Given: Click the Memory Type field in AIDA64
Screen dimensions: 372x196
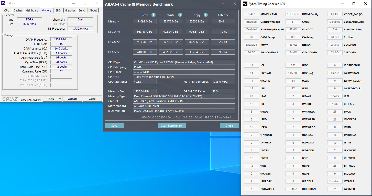Looking at the screenshot, I should point(184,96).
